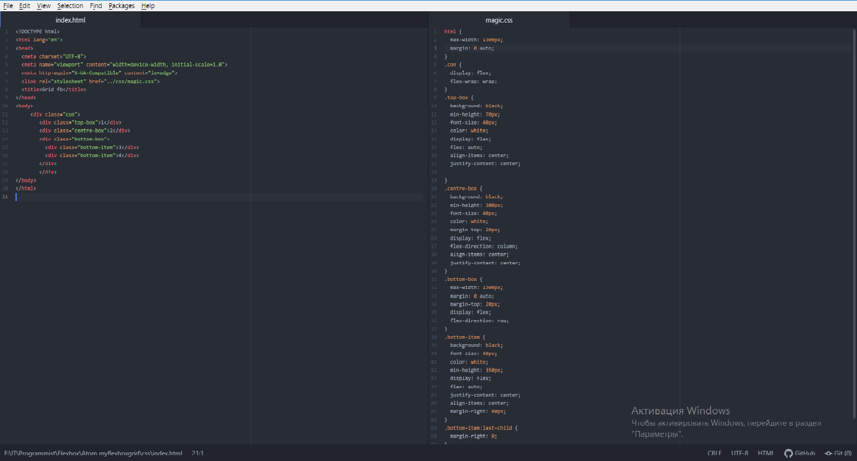Click the </body> closing tag line
This screenshot has width=857, height=461.
(26, 181)
